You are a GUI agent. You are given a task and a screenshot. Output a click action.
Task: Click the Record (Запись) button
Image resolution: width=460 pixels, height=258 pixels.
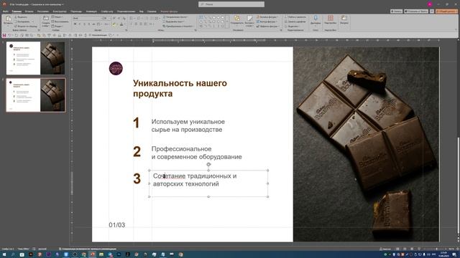396,11
